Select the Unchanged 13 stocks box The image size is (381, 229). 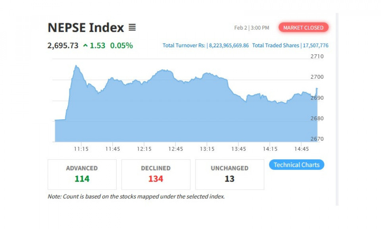pos(229,174)
